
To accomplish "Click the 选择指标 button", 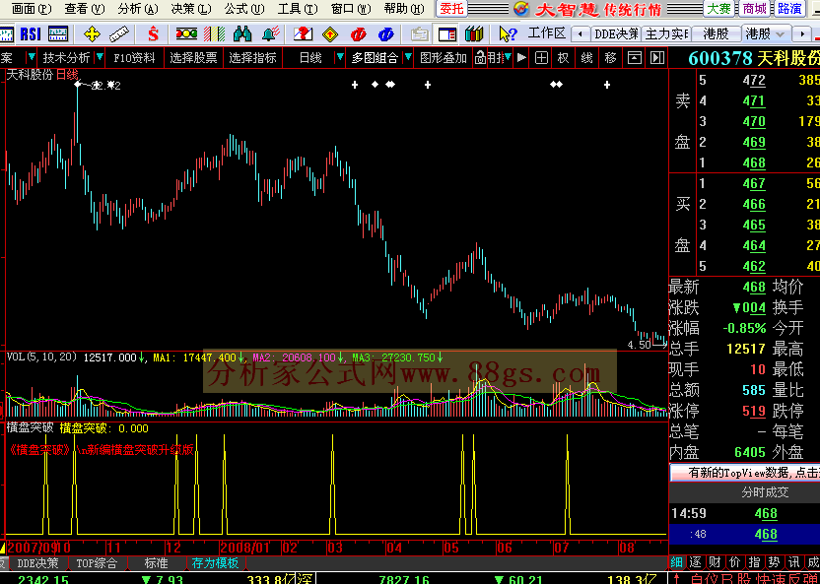I will pyautogui.click(x=252, y=57).
